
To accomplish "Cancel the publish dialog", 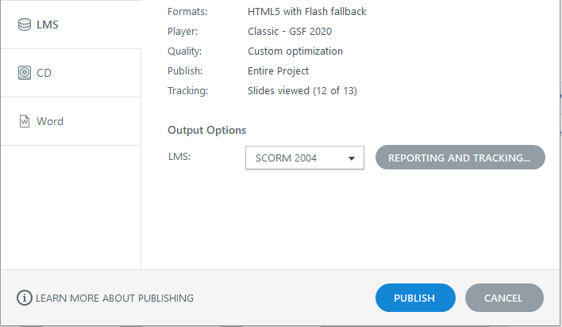I will pyautogui.click(x=504, y=298).
